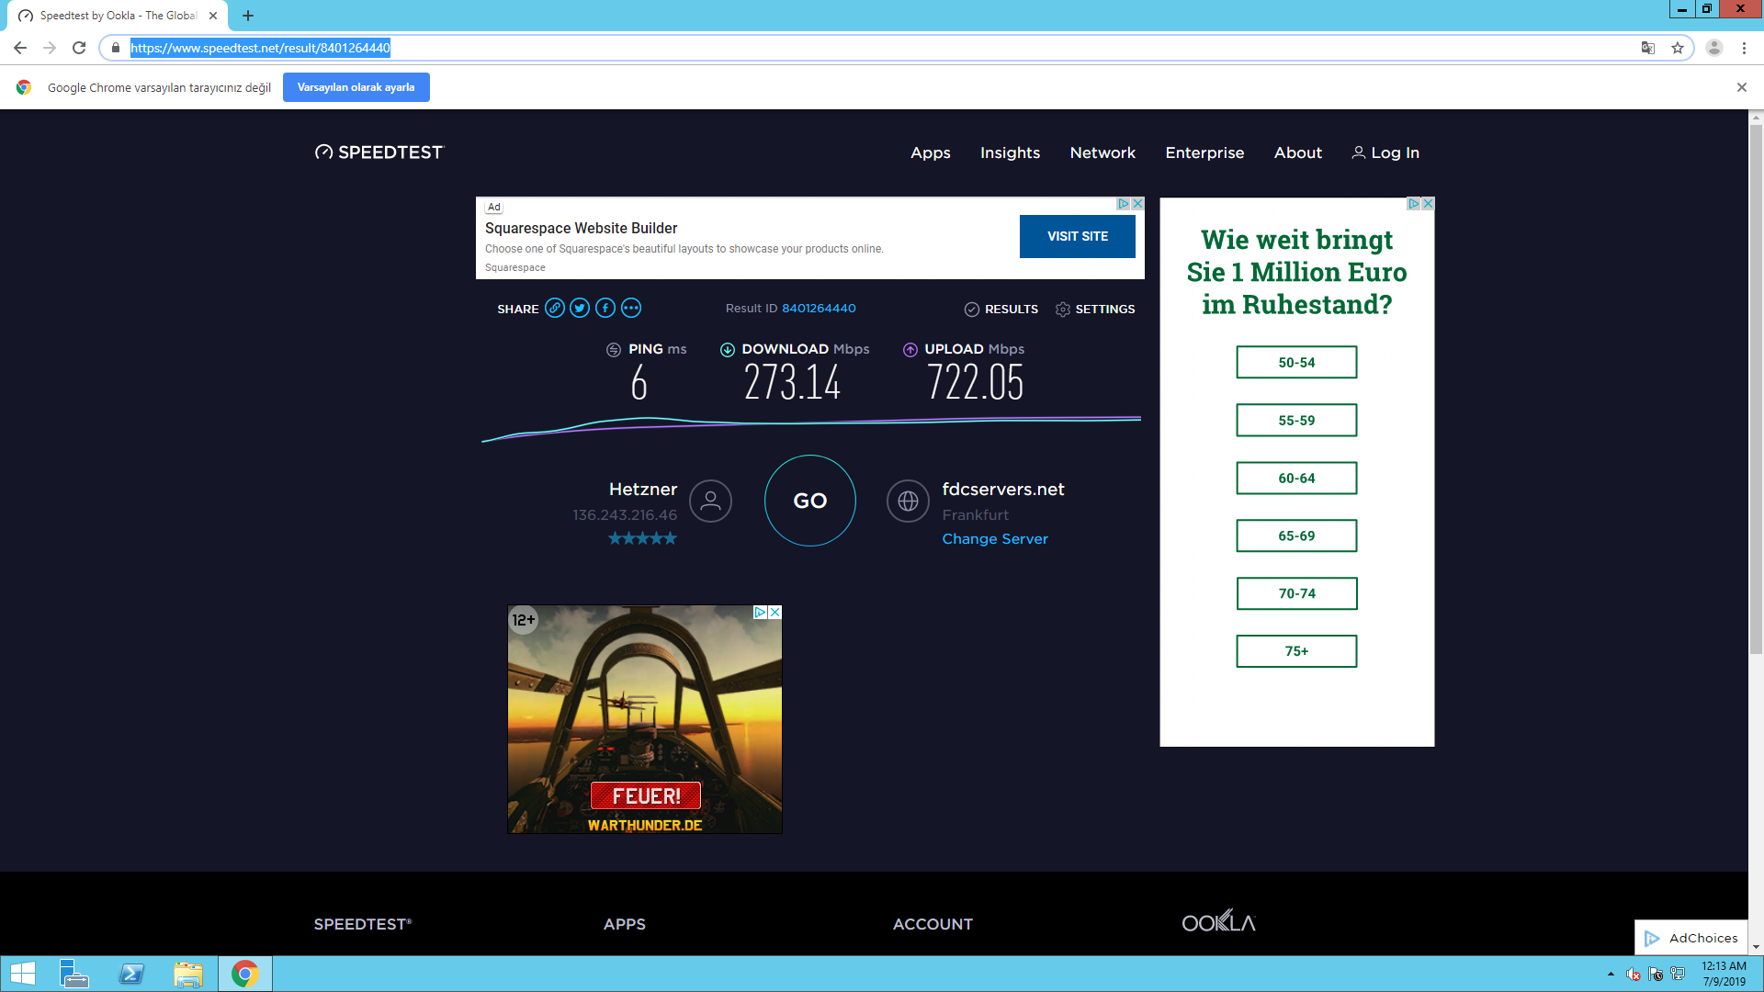Share result on Twitter
Viewport: 1764px width, 992px height.
tap(580, 309)
